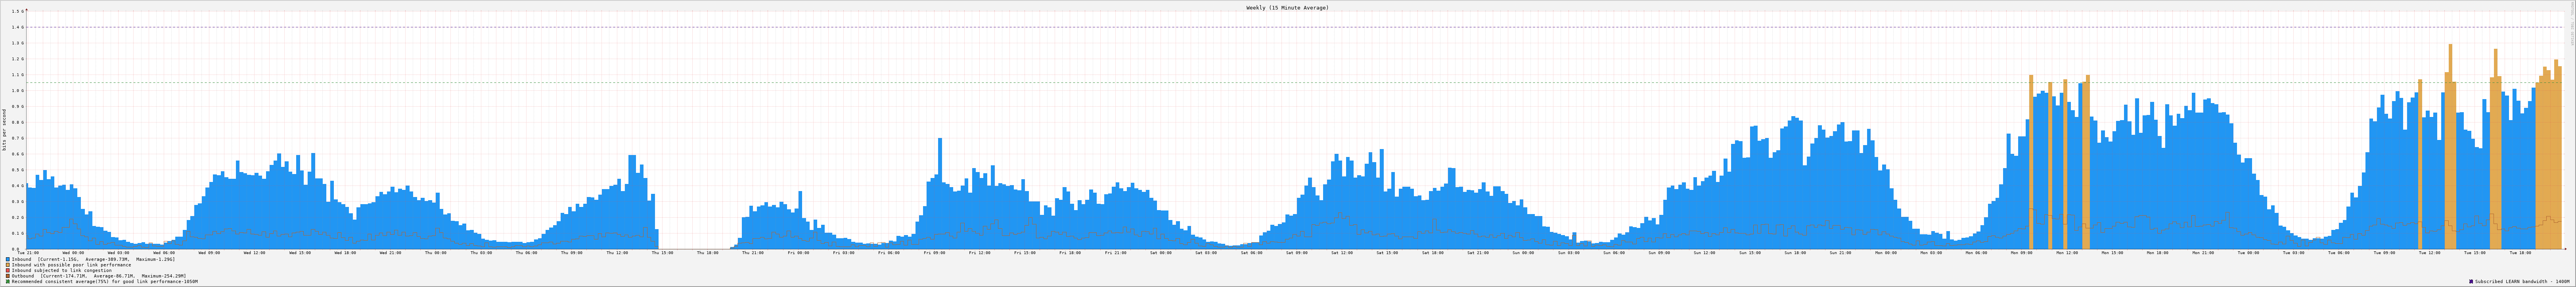Click the red link congestion legend swatch

tap(8, 270)
